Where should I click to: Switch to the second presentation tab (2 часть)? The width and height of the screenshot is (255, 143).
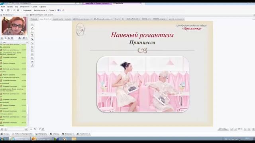click(x=62, y=19)
